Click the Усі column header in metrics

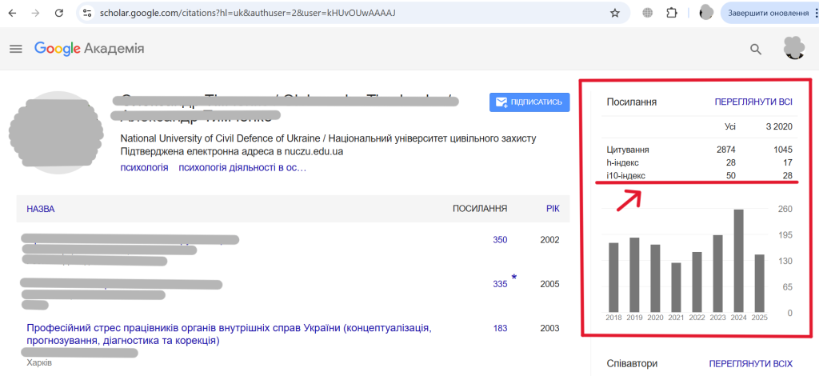[729, 126]
